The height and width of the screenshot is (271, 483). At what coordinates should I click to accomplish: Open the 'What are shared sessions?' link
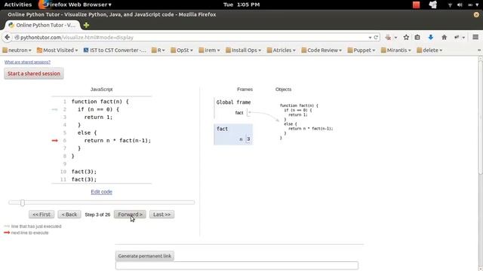[x=27, y=62]
